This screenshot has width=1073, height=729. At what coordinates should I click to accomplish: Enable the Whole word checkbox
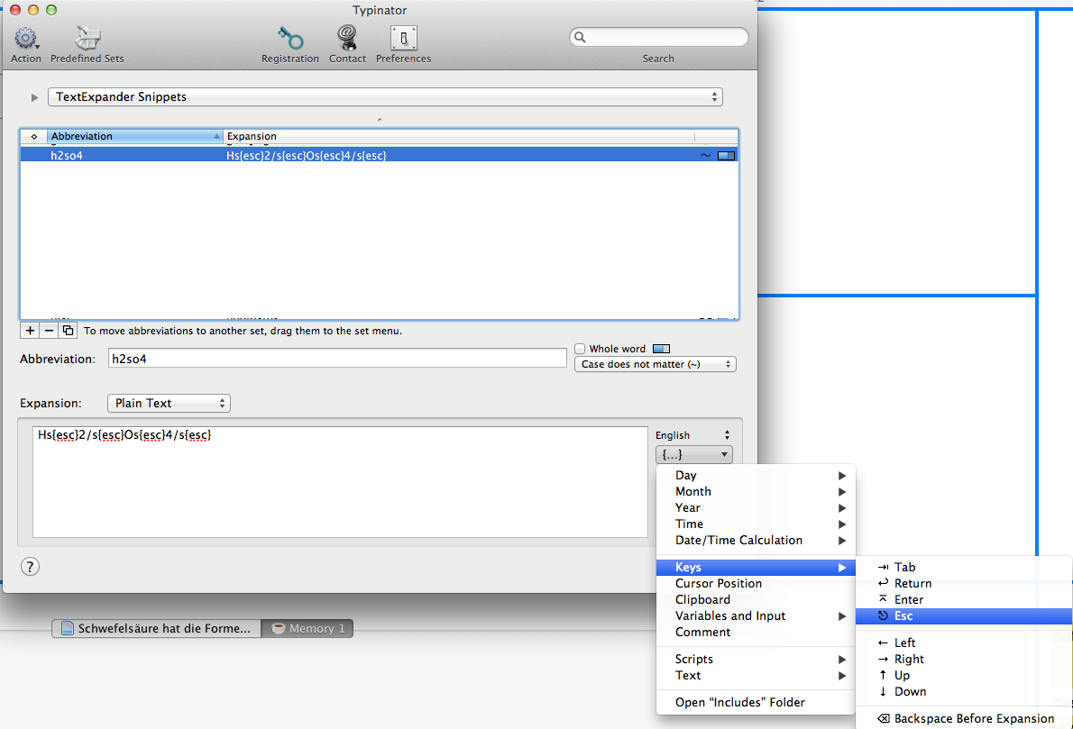coord(580,349)
